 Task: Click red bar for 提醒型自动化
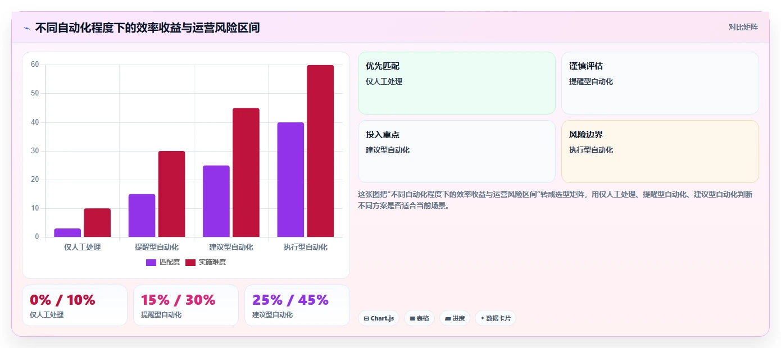[x=171, y=194]
